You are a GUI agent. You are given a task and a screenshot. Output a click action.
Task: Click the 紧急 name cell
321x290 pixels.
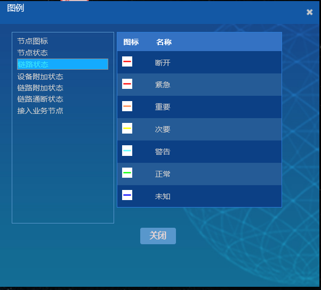point(163,85)
